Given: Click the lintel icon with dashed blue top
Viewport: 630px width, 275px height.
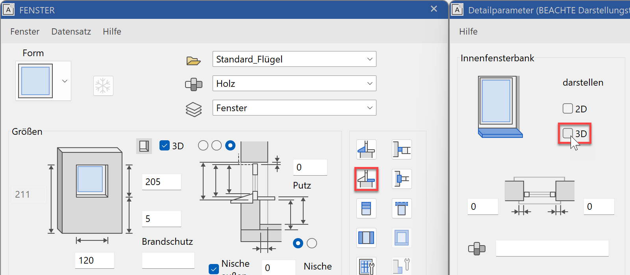Looking at the screenshot, I should click(x=402, y=208).
